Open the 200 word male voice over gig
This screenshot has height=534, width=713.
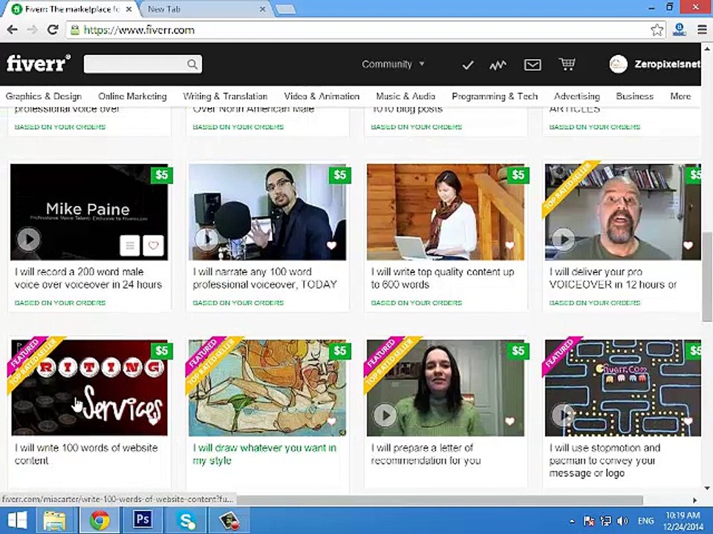[x=88, y=278]
